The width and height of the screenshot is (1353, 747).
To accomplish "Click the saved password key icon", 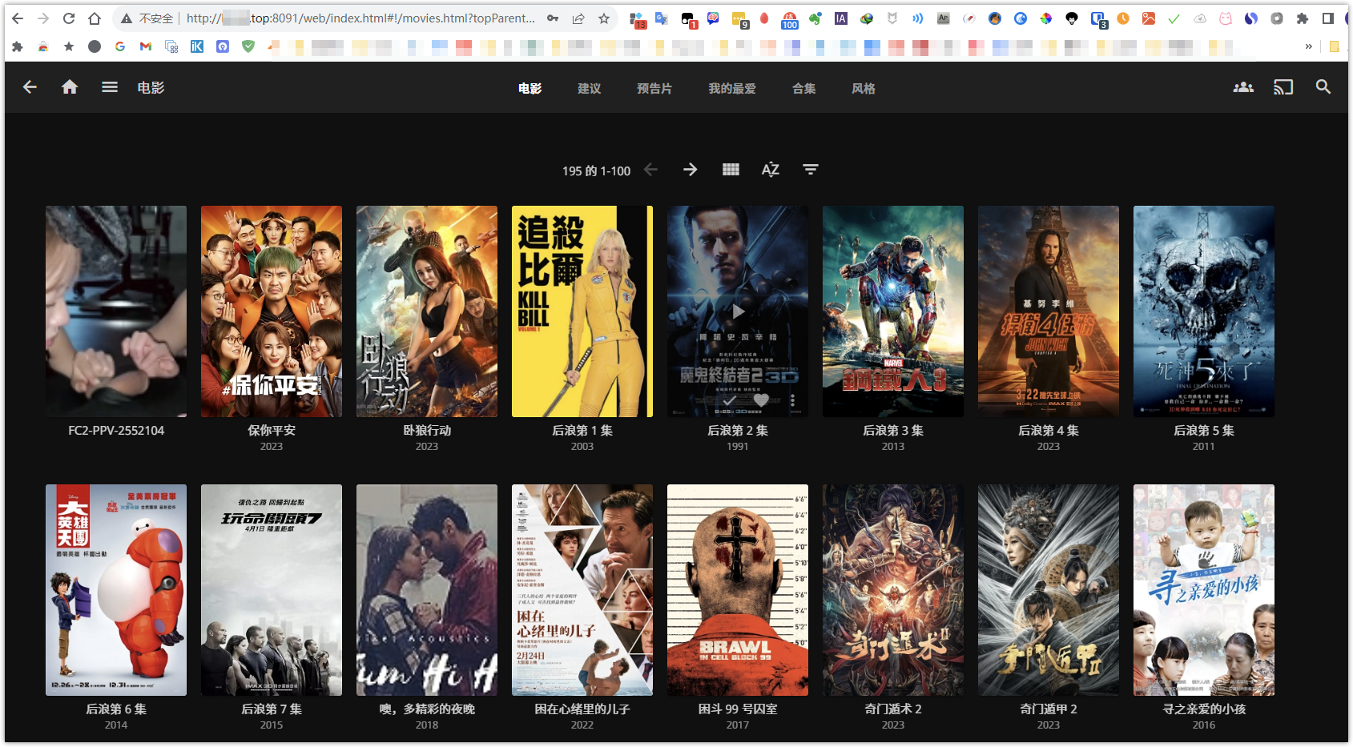I will click(553, 18).
